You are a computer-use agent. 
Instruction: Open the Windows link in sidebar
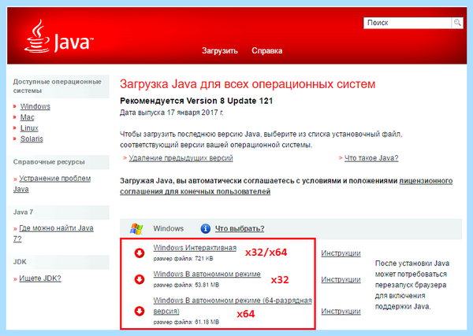coord(35,106)
